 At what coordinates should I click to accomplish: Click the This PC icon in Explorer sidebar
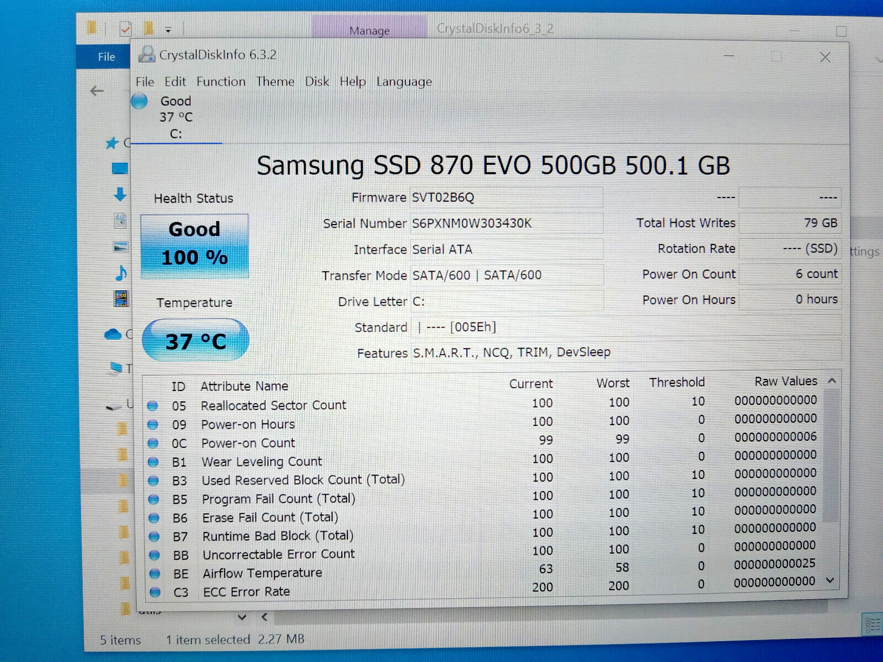[x=116, y=367]
